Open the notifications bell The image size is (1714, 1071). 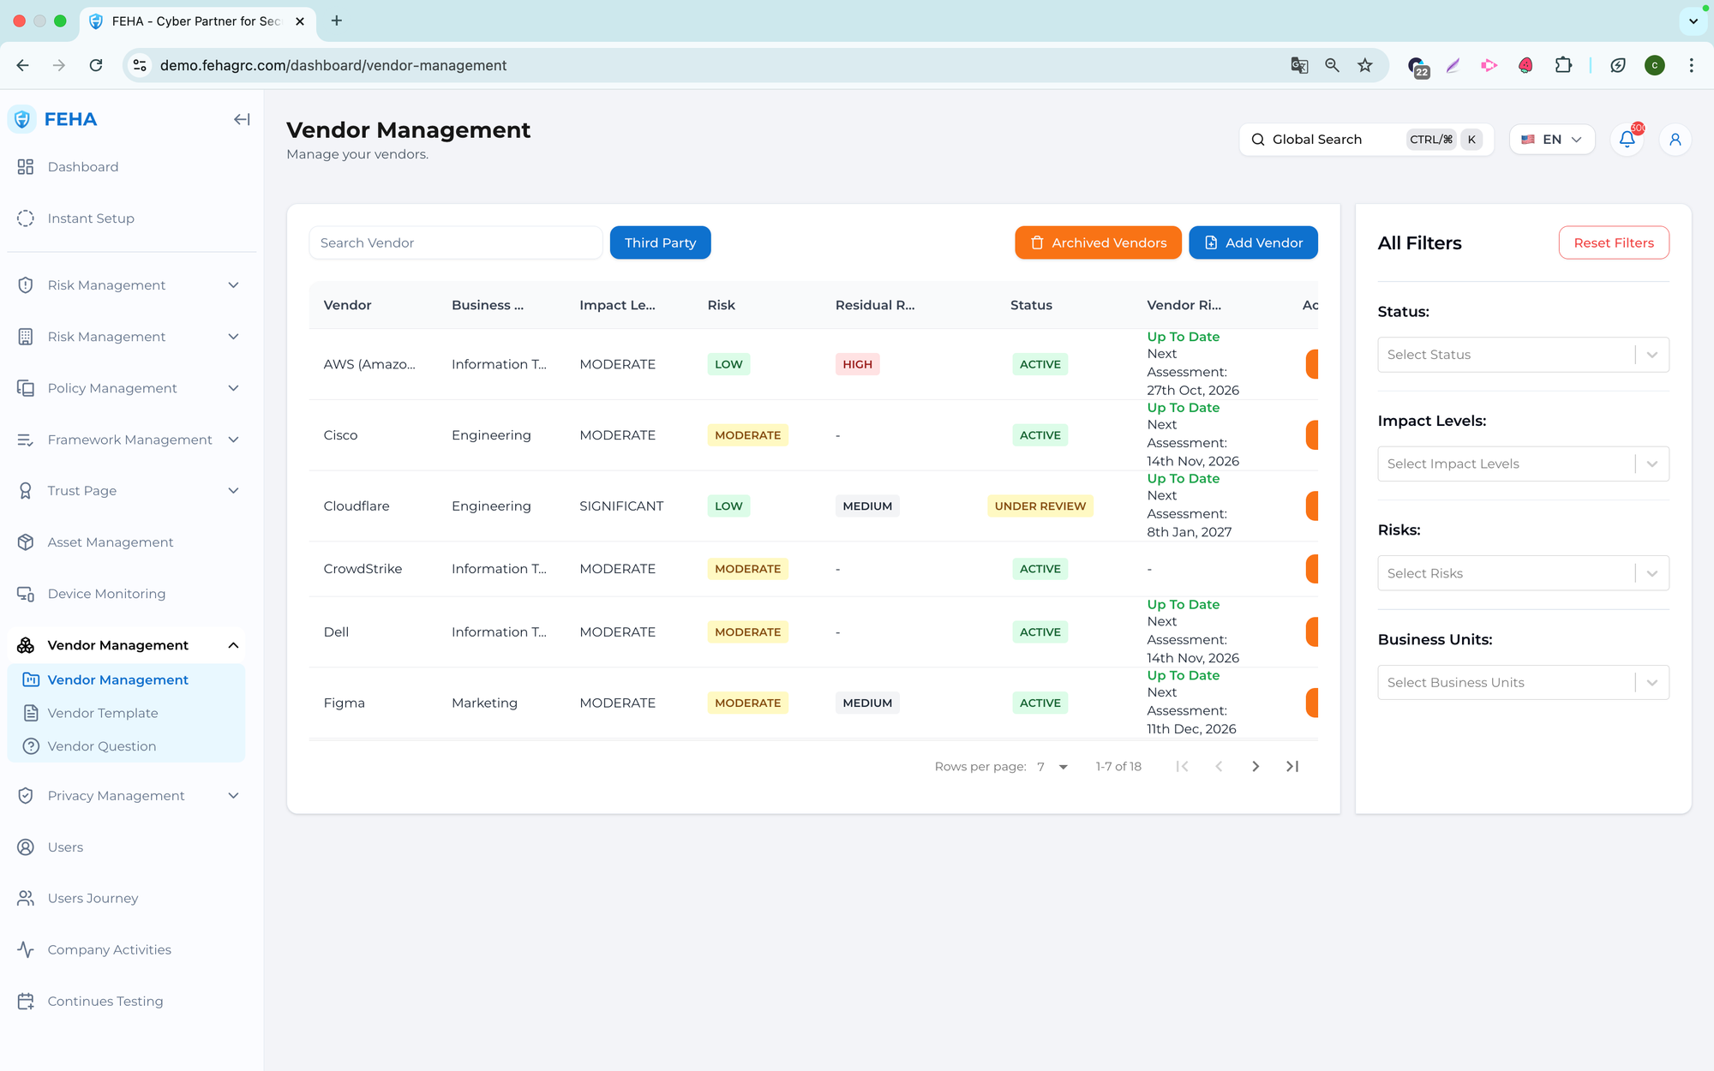[1627, 140]
